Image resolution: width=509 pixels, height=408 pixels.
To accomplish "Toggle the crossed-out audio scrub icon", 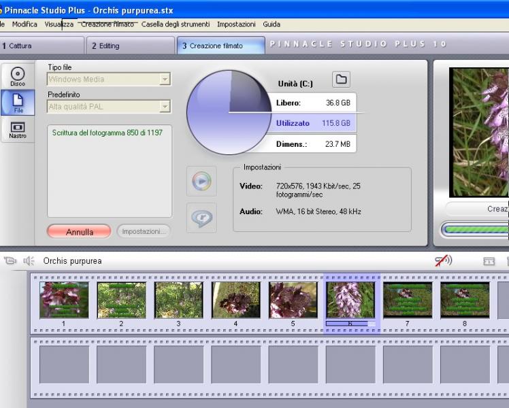I will click(443, 260).
